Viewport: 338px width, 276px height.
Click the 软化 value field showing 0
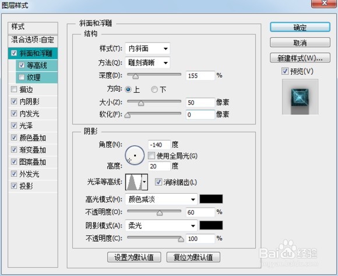point(200,114)
